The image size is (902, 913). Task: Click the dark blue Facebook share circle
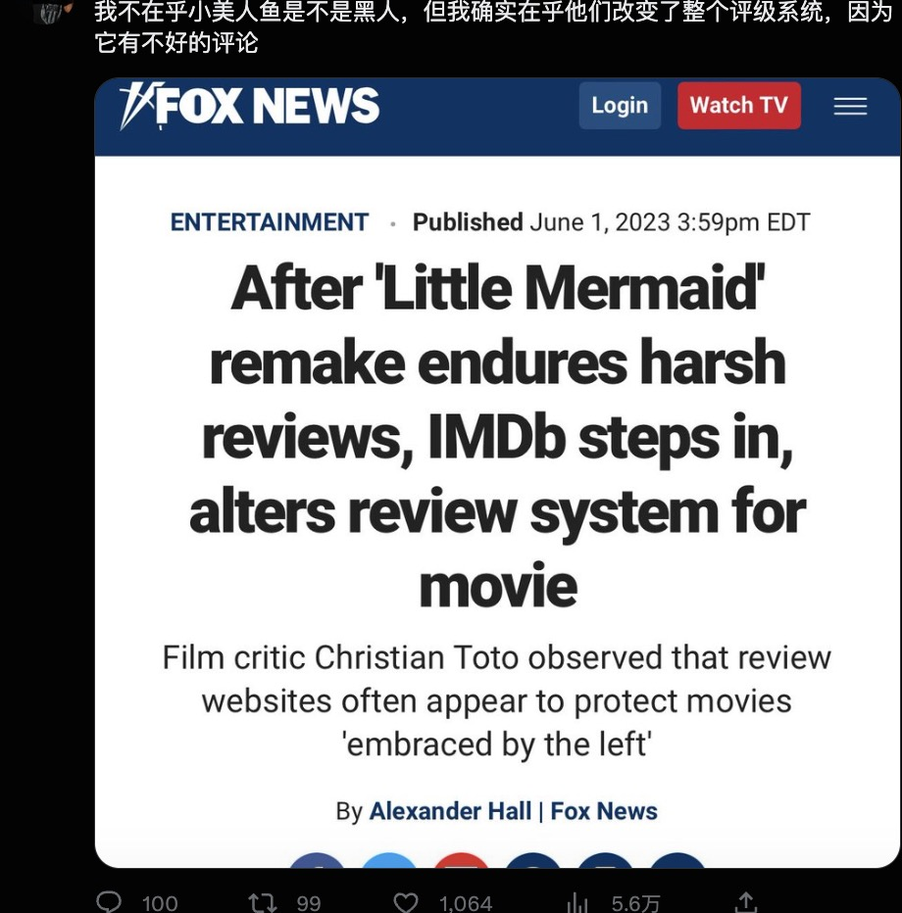coord(318,861)
